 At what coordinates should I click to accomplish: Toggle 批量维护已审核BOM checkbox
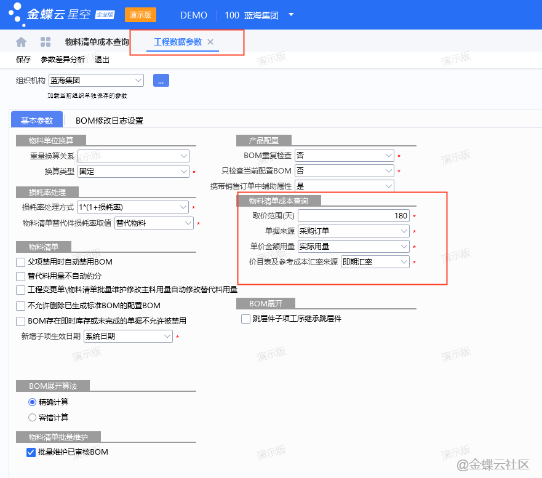(31, 452)
